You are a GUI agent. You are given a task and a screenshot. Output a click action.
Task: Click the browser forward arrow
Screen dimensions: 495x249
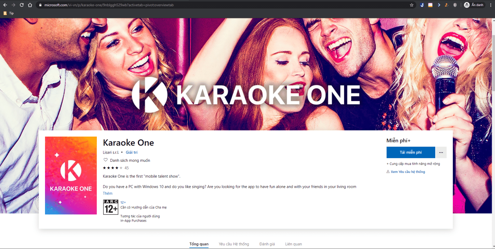(x=13, y=5)
